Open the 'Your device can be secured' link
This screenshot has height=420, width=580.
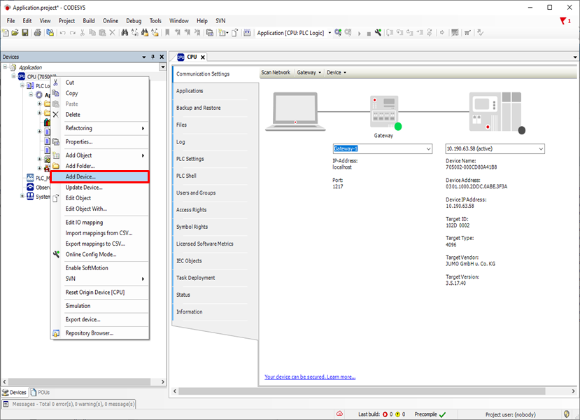click(x=310, y=377)
